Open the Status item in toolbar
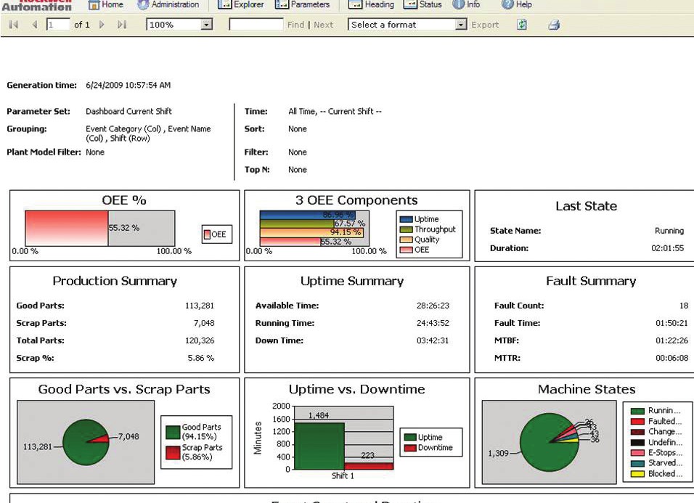This screenshot has width=694, height=503. point(422,4)
